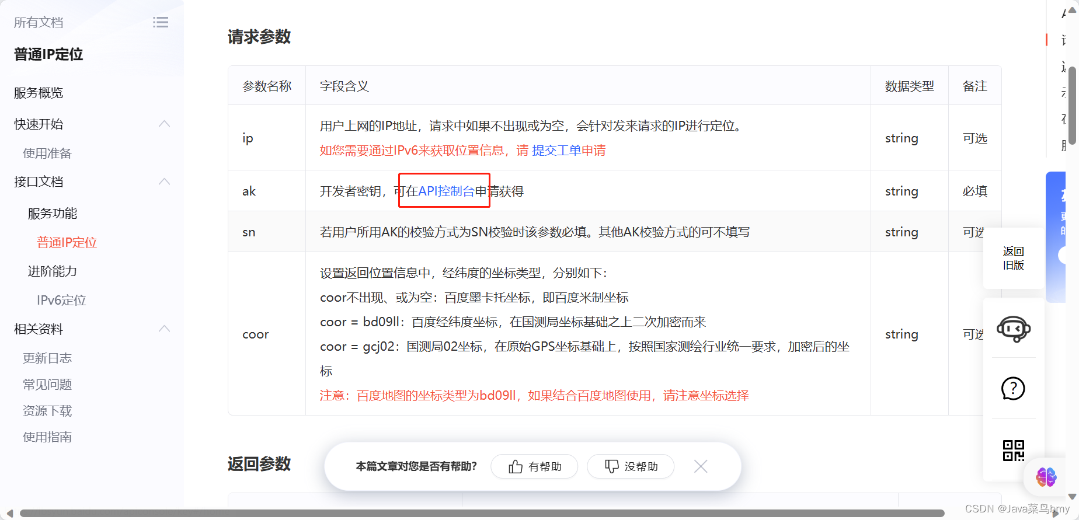Open 使用指南 sidebar item
This screenshot has width=1079, height=520.
tap(47, 437)
